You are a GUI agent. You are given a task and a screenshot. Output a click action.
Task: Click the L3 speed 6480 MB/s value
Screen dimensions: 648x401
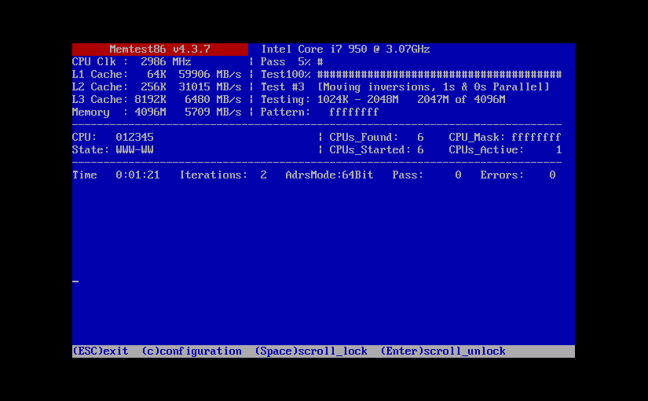(x=213, y=99)
